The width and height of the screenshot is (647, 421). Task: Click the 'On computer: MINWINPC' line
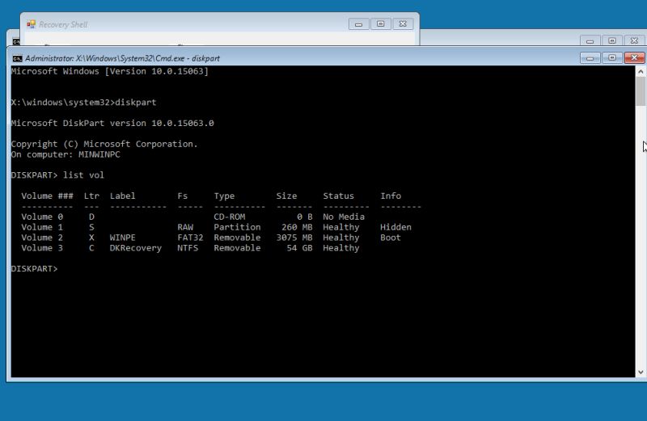pos(66,154)
